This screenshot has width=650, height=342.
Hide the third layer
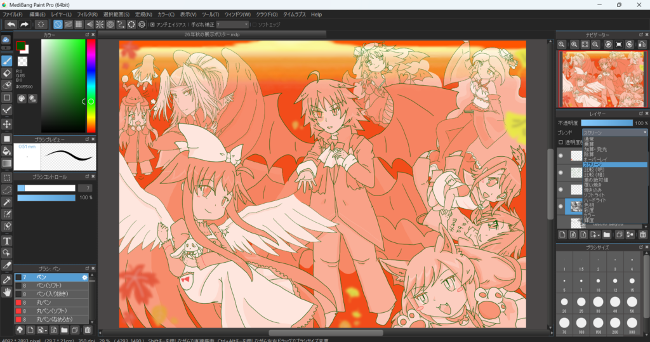pos(561,190)
